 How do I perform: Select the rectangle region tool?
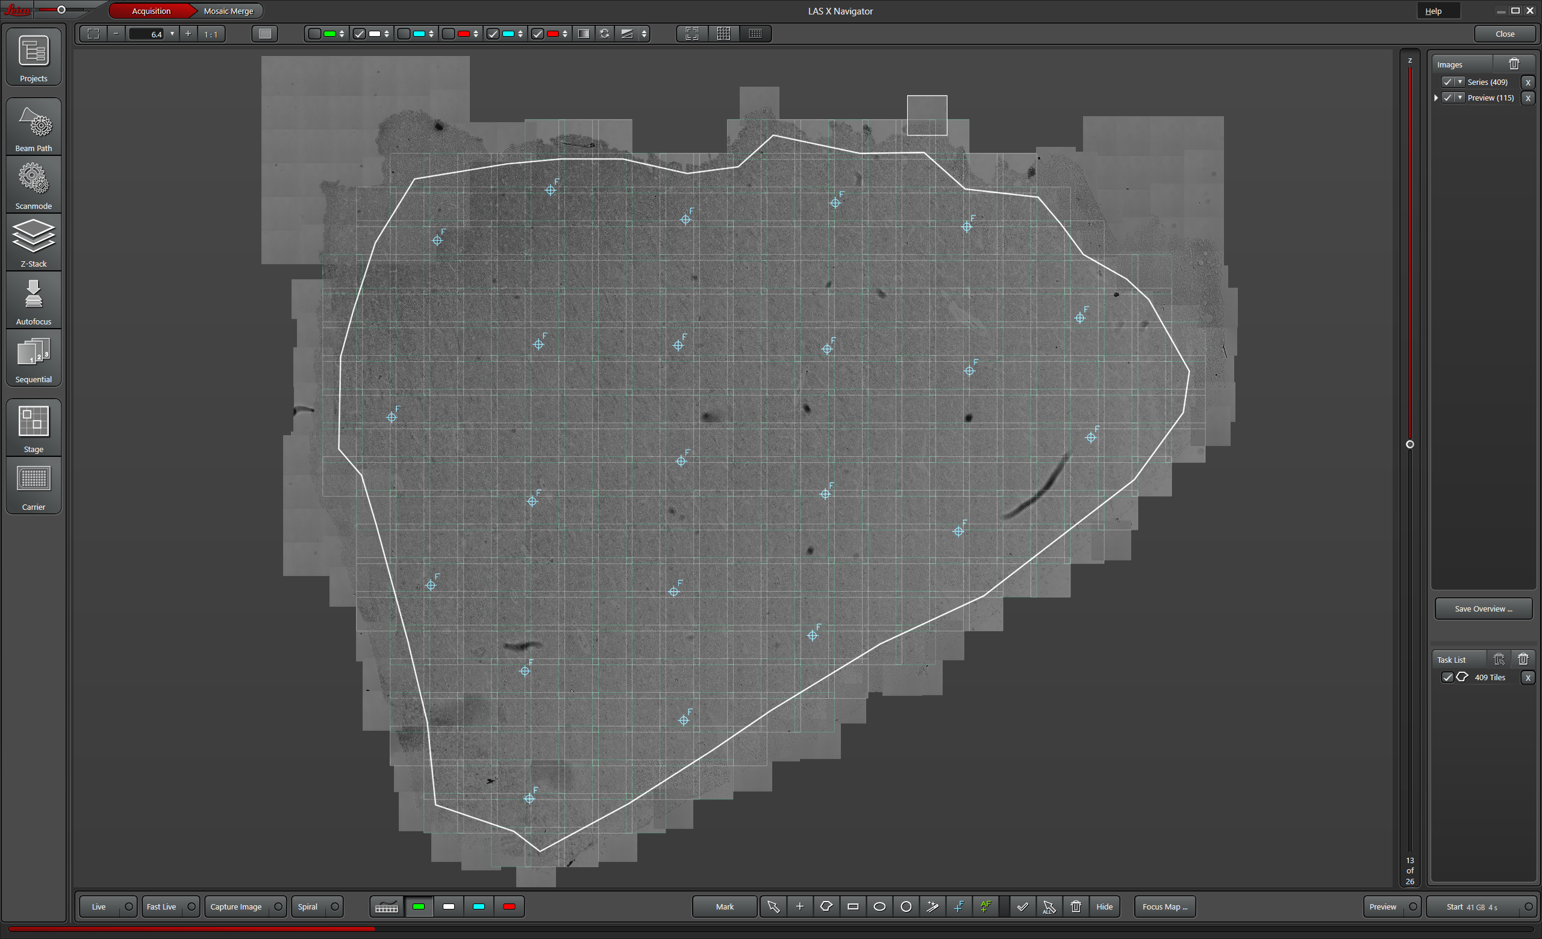852,906
